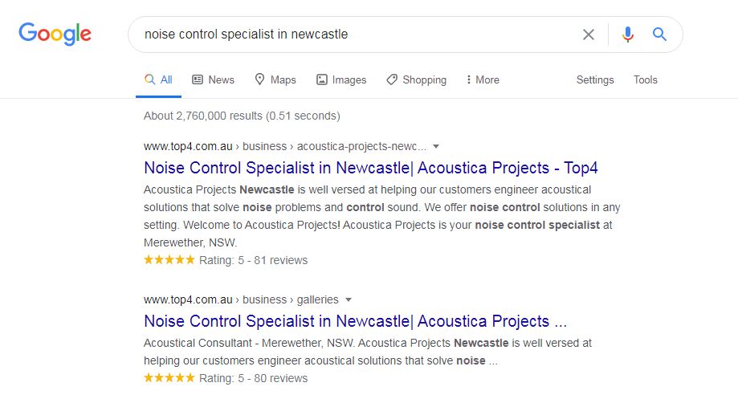
Task: Open the Images results tab
Action: click(x=341, y=79)
